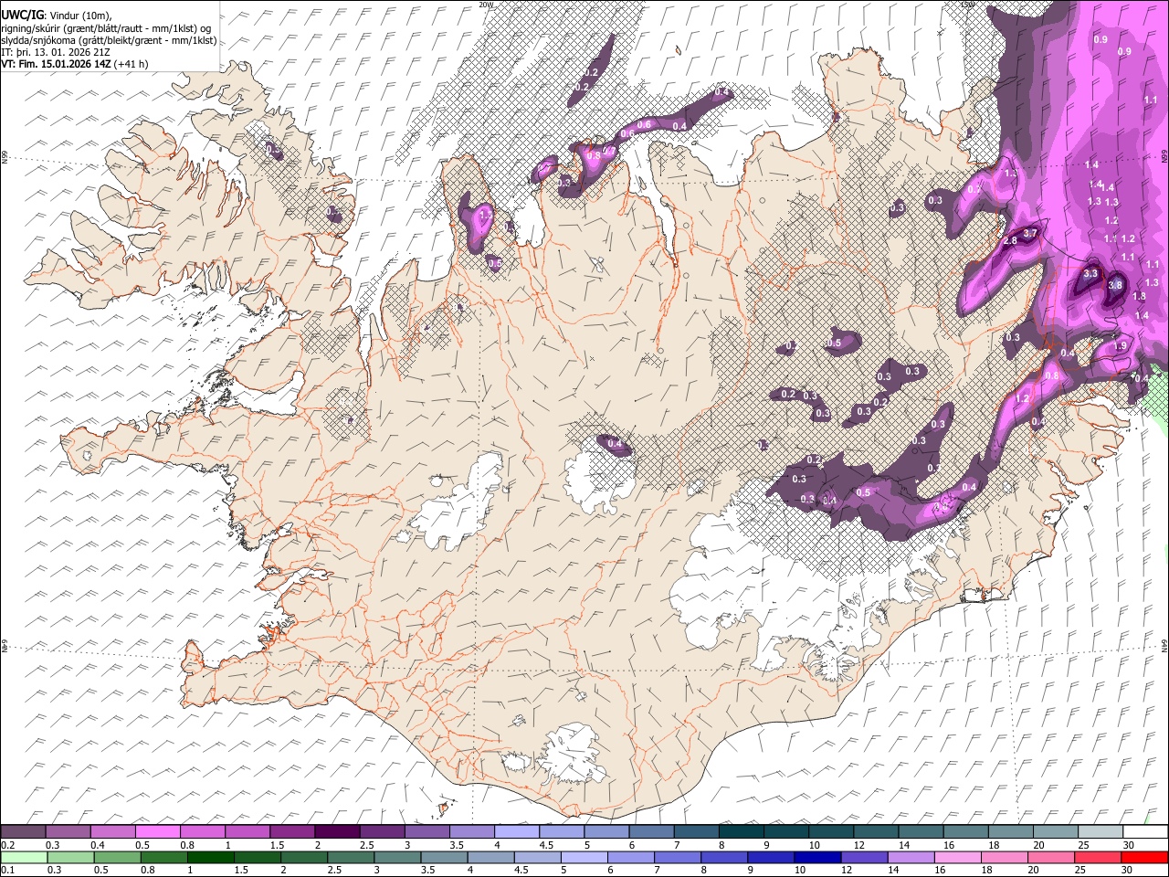Click top legend row swatch between 0.2 and 0.3

tap(23, 831)
